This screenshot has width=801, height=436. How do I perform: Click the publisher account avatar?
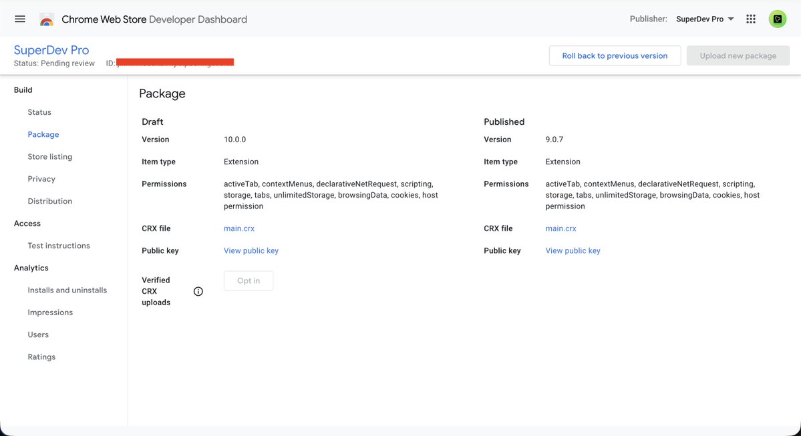tap(777, 19)
